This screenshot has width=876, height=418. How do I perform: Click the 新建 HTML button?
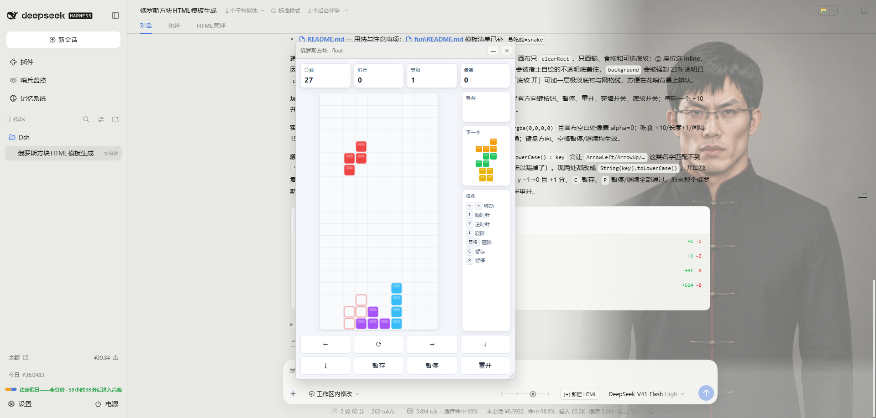click(580, 394)
